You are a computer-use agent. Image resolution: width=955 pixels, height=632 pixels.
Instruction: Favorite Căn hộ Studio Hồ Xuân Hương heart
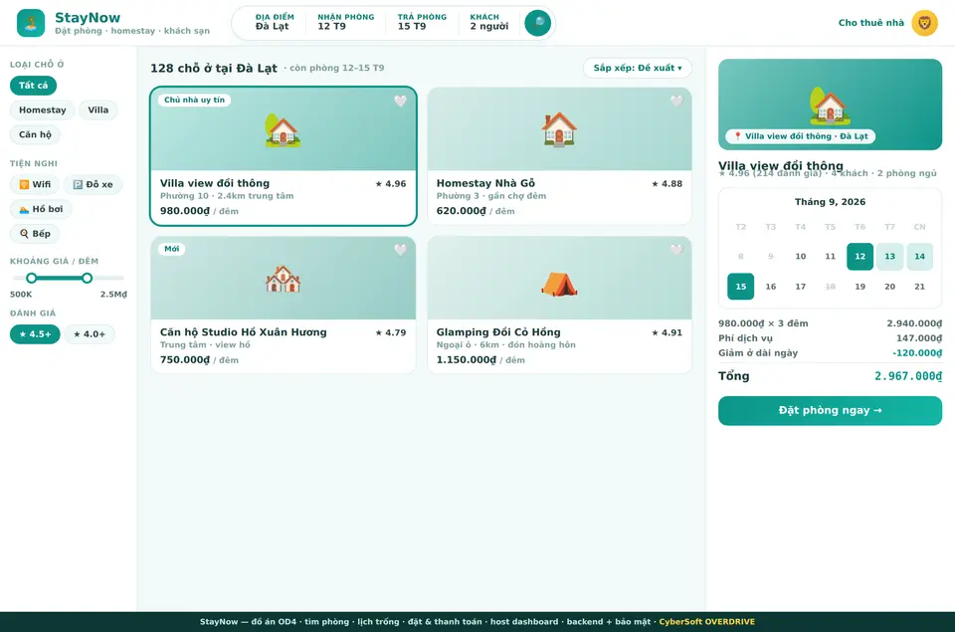coord(400,250)
